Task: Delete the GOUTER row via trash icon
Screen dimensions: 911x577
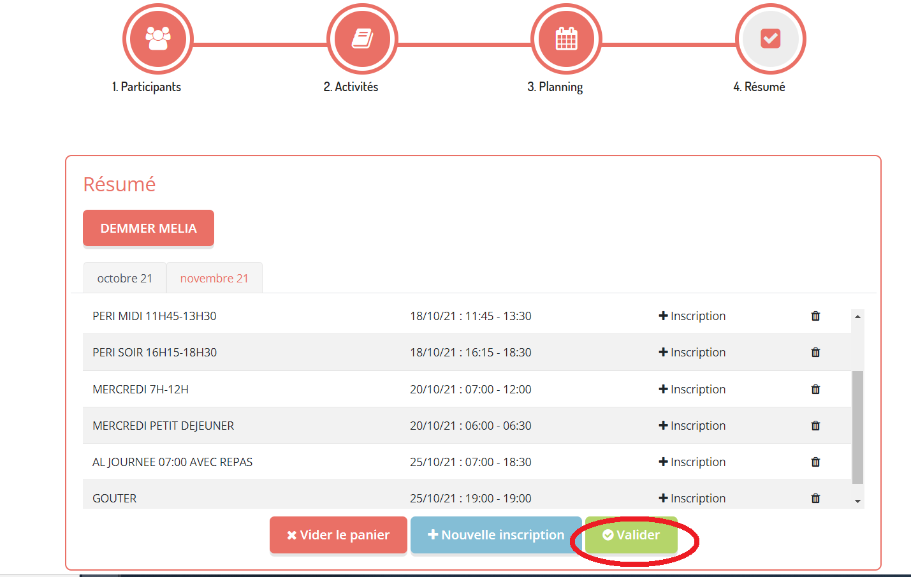Action: pos(815,499)
